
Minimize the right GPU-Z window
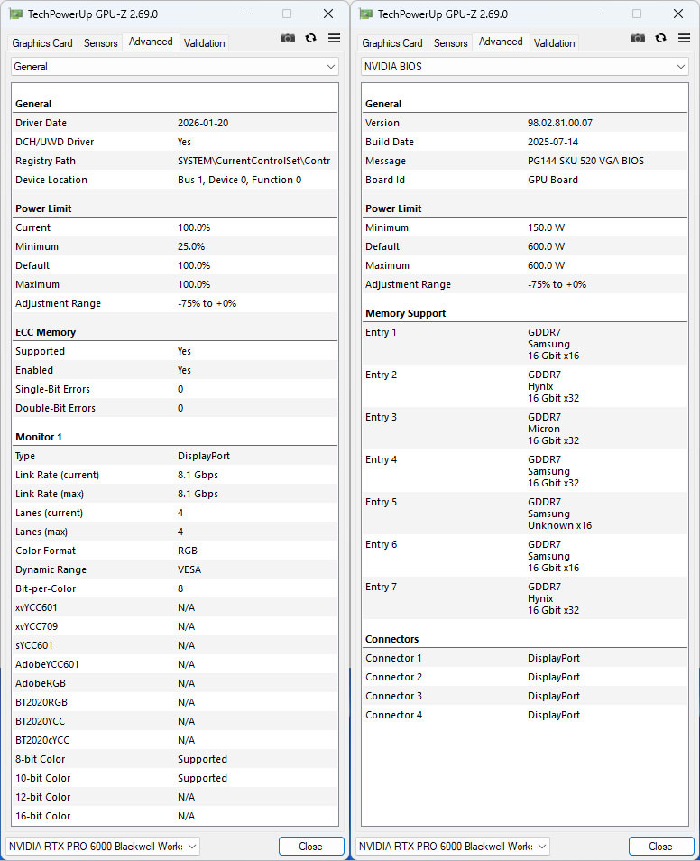pos(596,14)
